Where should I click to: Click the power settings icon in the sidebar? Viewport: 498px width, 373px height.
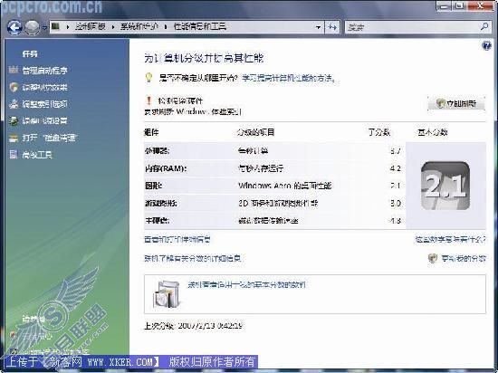click(x=14, y=120)
